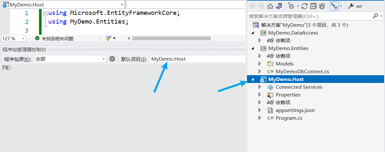Click the horizontal scrollbar left arrow in editor
Image resolution: width=385 pixels, height=152 pixels.
tap(129, 38)
